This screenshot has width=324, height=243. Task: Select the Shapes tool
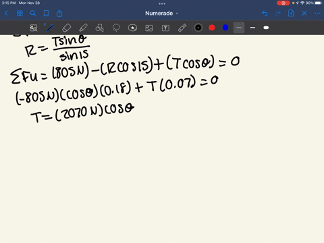(99, 28)
